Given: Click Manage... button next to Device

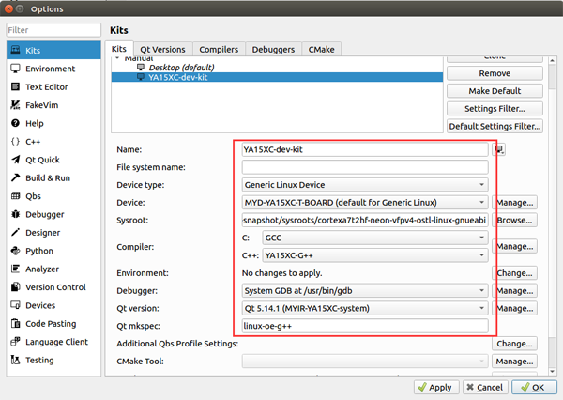Looking at the screenshot, I should pyautogui.click(x=514, y=202).
